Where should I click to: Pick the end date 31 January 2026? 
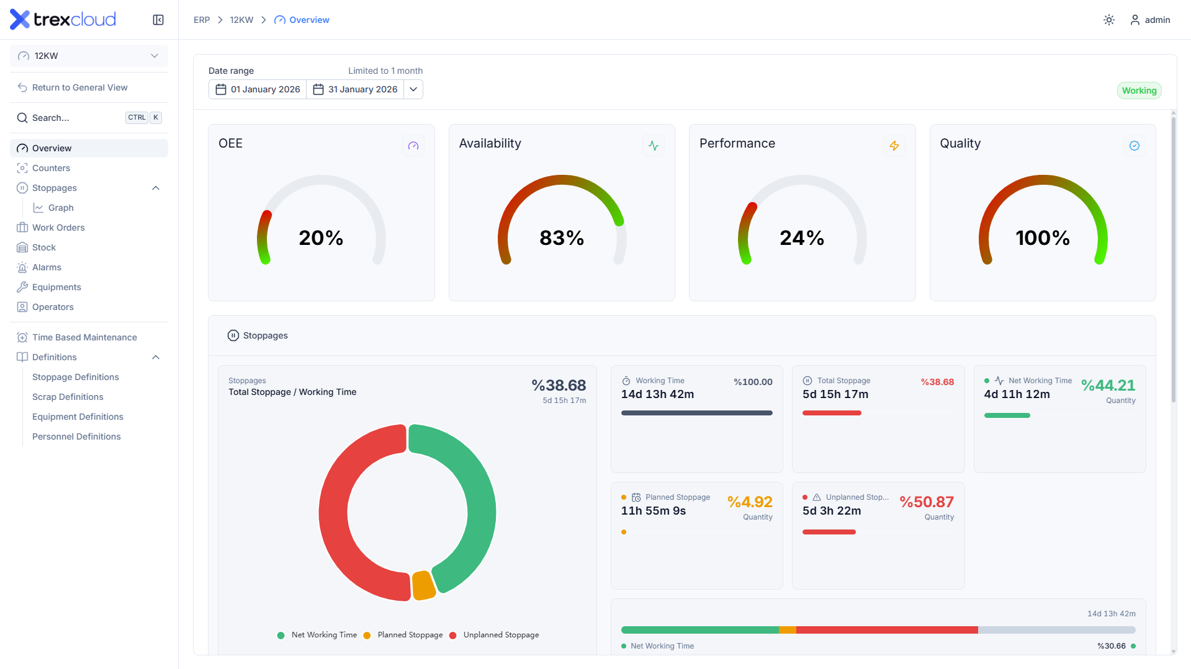(x=355, y=89)
